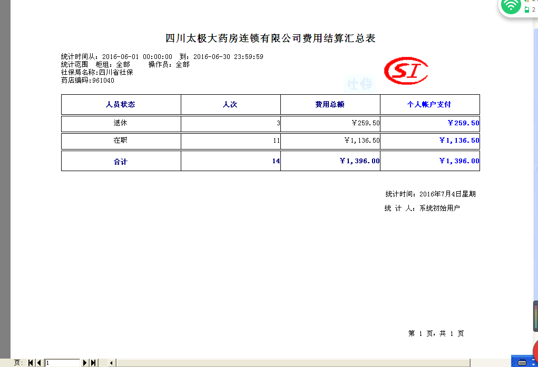
Task: Click blue ￥259.50 in 个人帐户支付 column
Action: 464,123
